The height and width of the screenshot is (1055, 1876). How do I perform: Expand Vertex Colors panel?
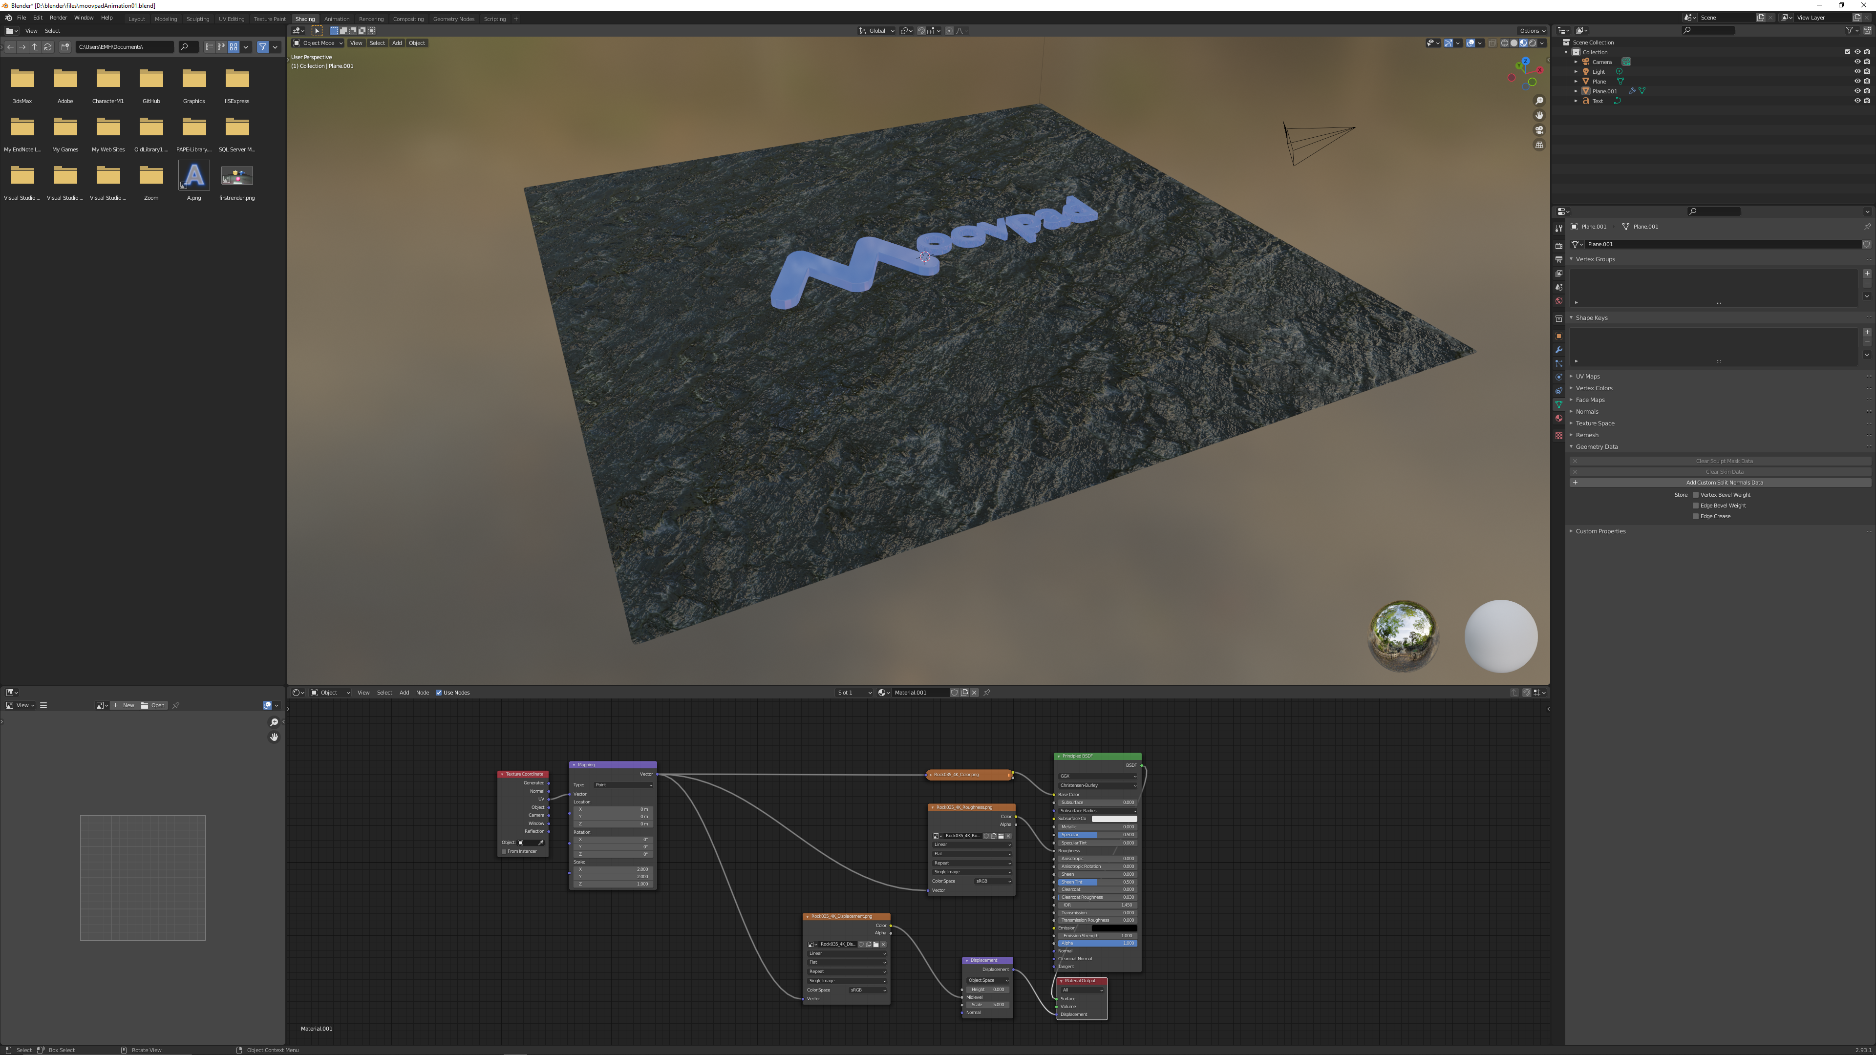[x=1594, y=388]
